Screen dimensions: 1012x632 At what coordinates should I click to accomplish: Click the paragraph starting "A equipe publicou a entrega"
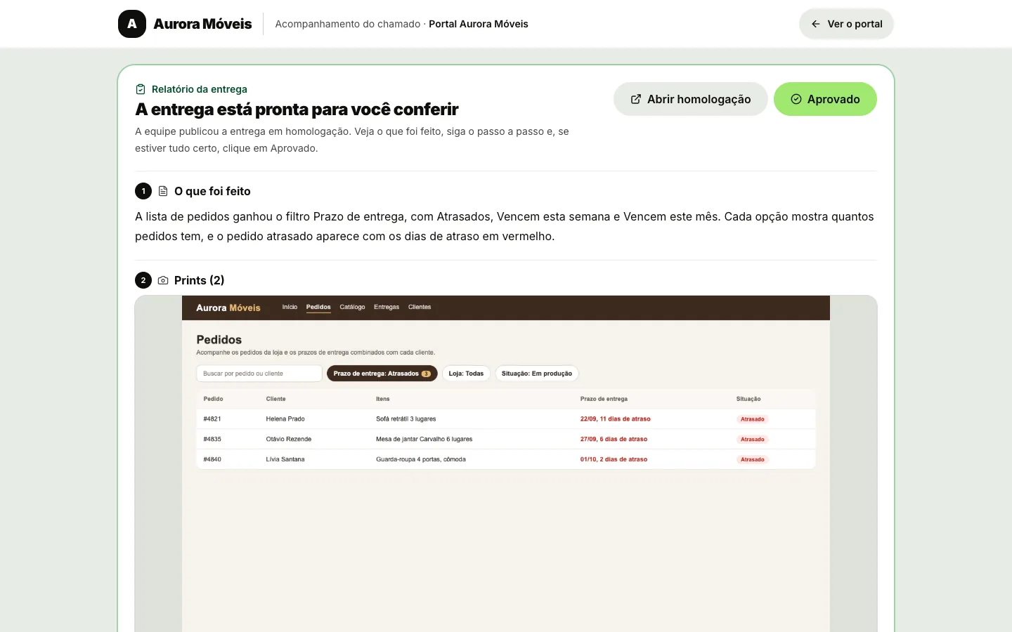coord(352,140)
